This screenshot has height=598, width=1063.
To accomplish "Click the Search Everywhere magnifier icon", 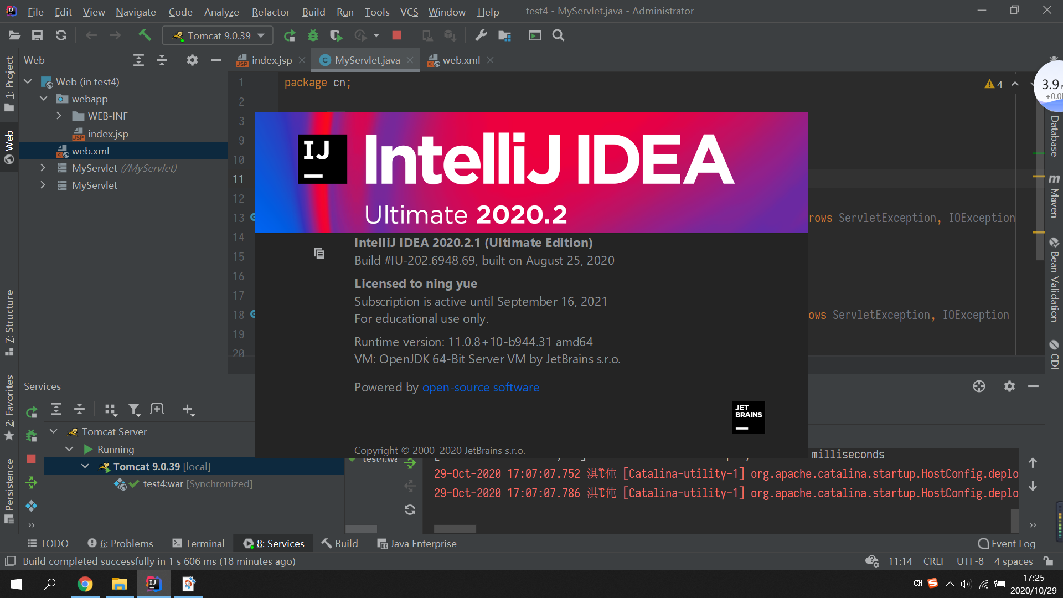I will pyautogui.click(x=558, y=35).
